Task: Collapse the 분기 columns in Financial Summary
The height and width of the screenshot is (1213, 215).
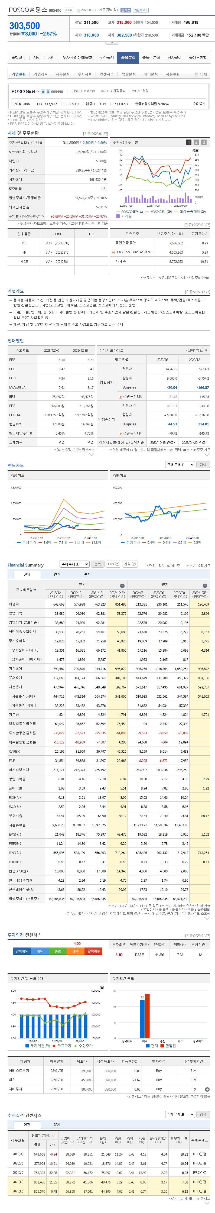Action: tap(205, 585)
